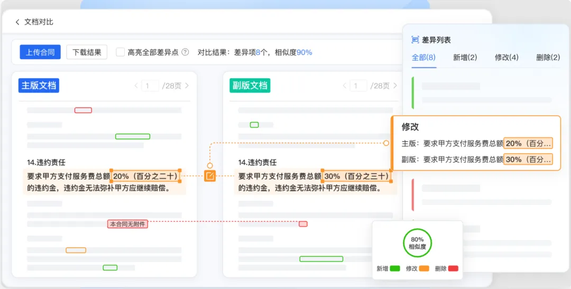Switch to the 全部(8) tab
This screenshot has width=571, height=289.
point(423,58)
